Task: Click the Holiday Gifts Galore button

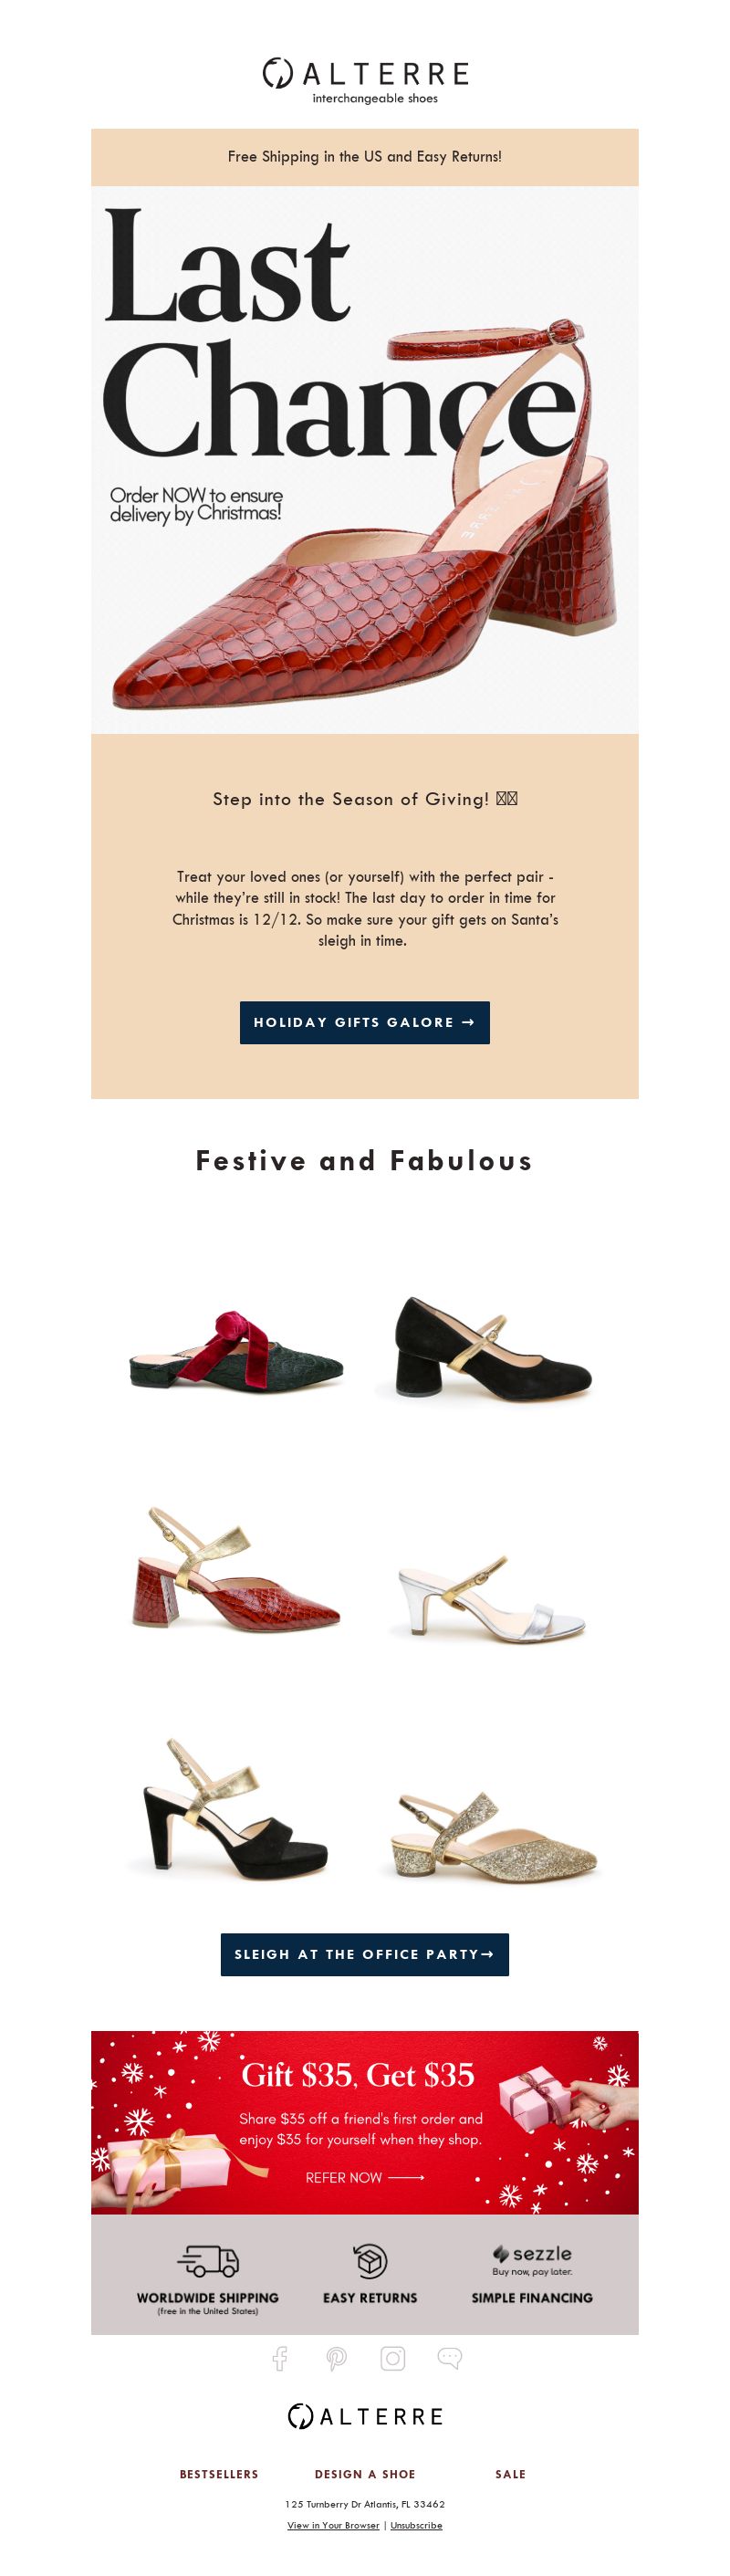Action: point(365,1022)
